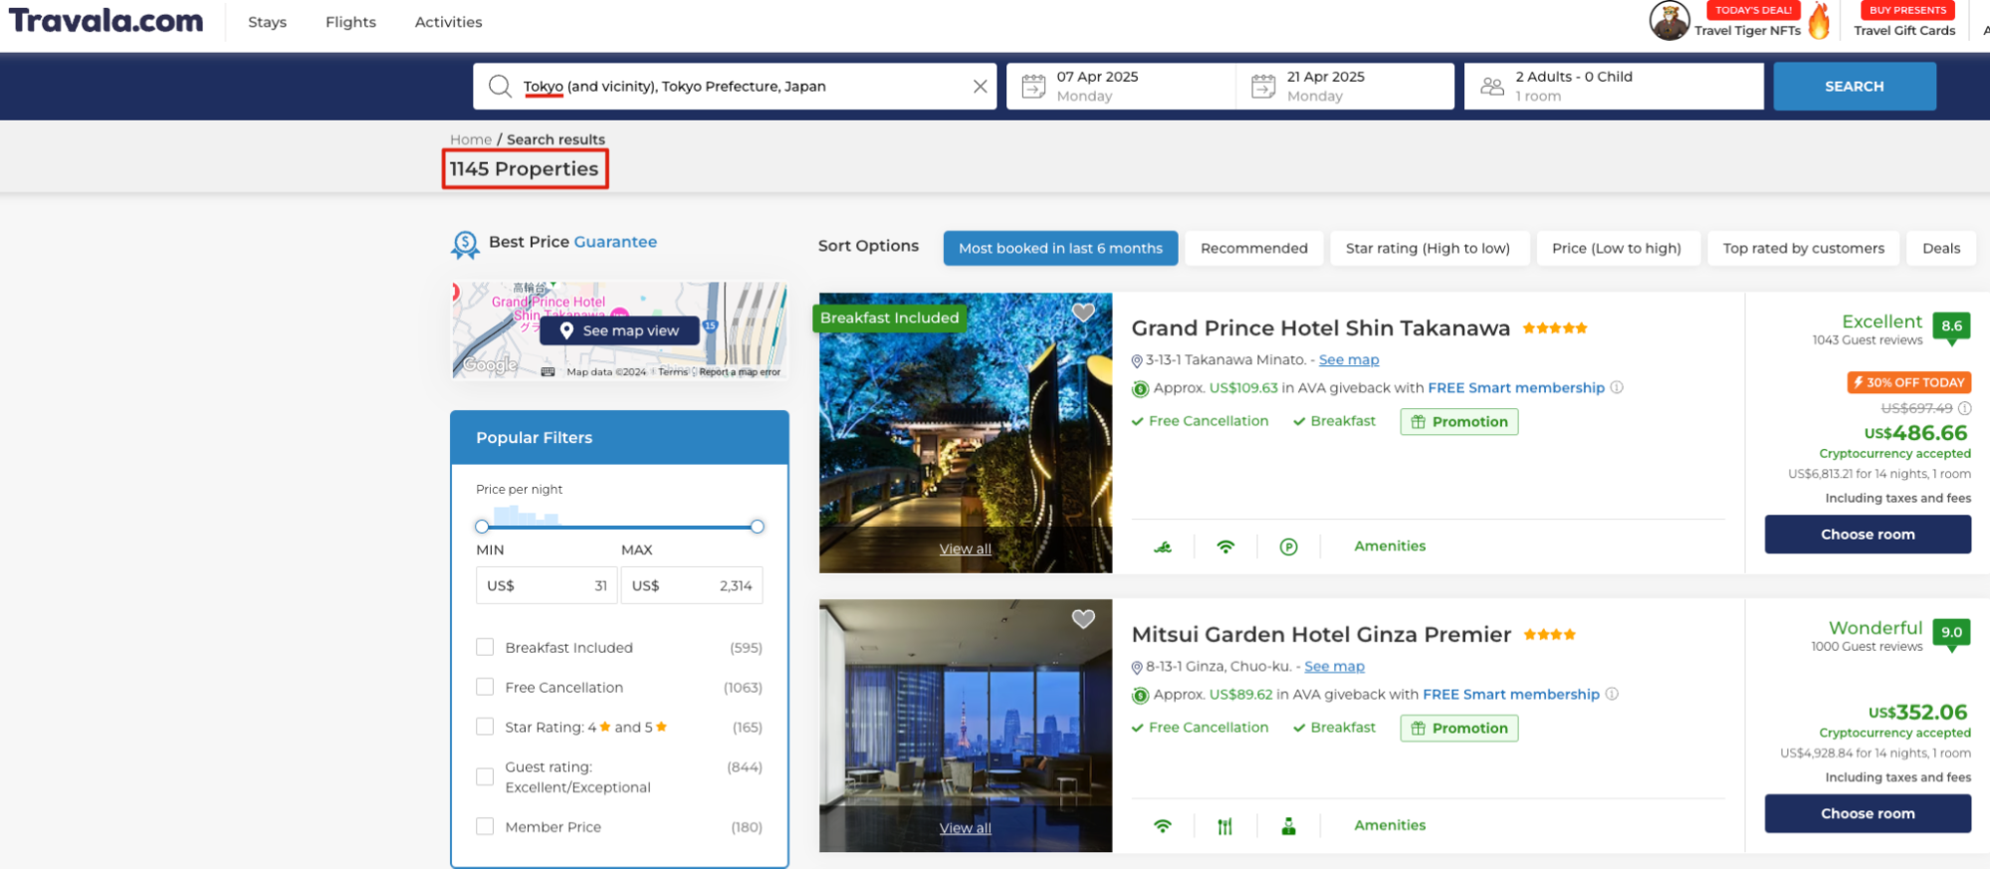This screenshot has width=1990, height=869.
Task: Choose room for Grand Prince Hotel Shin Takanawa
Action: 1867,535
